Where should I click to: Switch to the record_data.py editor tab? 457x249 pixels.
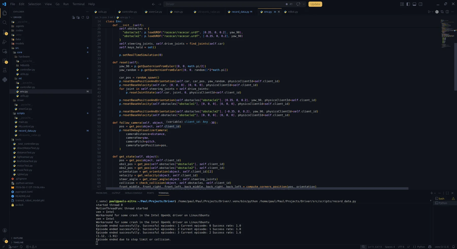pos(240,12)
